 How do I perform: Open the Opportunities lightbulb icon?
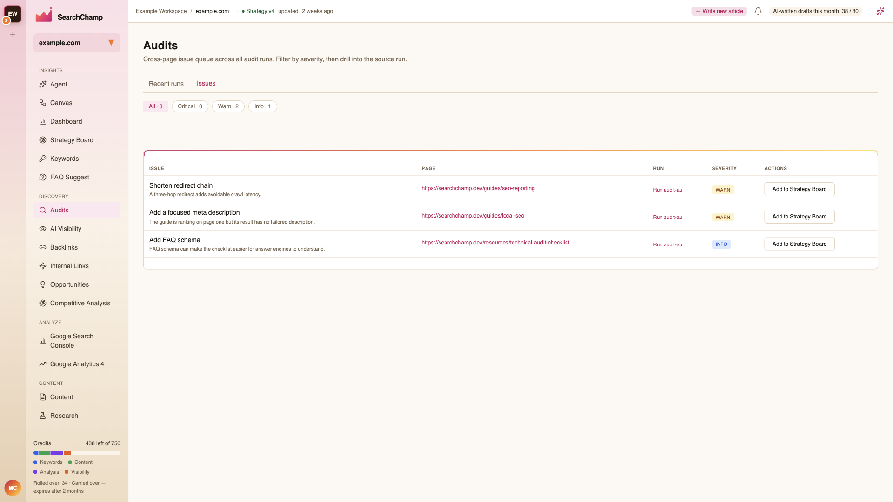(x=43, y=284)
